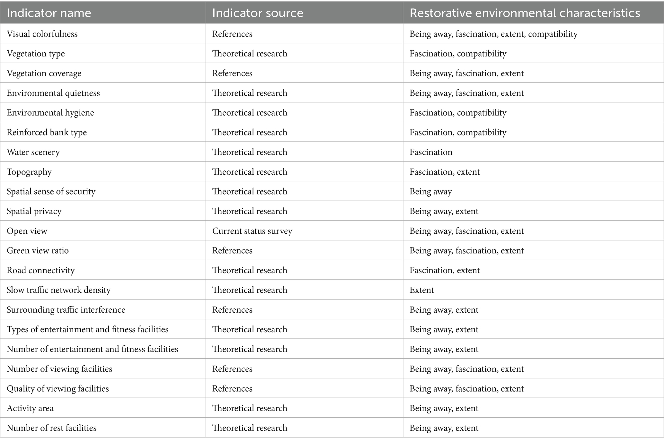Select the 'Road connectivity' indicator
This screenshot has height=443, width=664.
click(40, 270)
